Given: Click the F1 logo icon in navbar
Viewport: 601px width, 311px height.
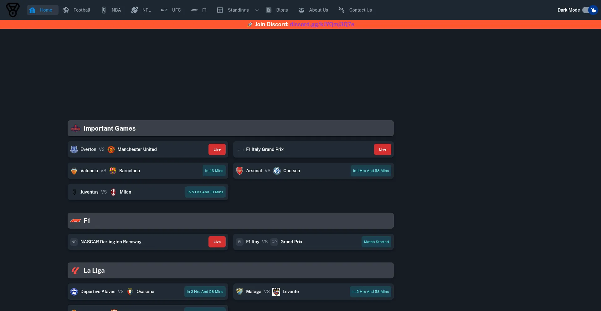Looking at the screenshot, I should pyautogui.click(x=194, y=10).
